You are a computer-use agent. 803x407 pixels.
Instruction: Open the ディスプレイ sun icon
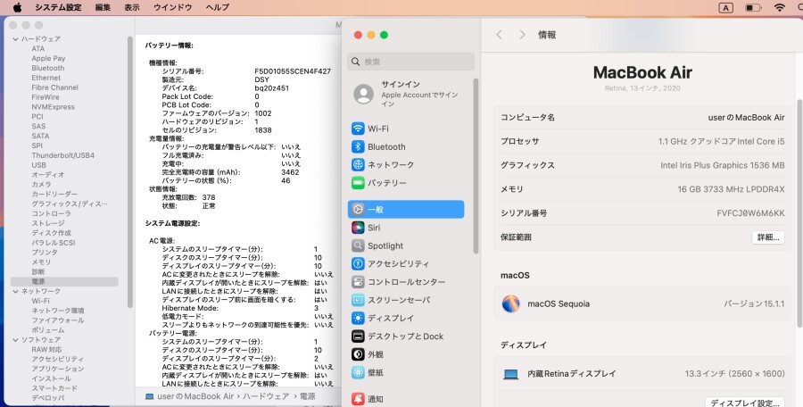[x=358, y=318]
